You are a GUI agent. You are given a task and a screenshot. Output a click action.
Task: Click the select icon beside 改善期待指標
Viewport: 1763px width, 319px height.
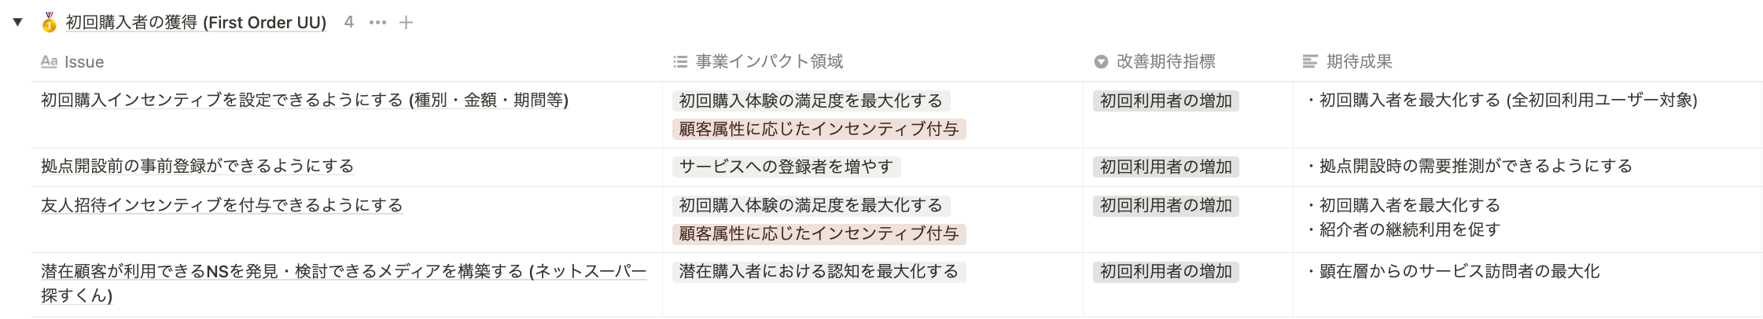(x=1101, y=61)
